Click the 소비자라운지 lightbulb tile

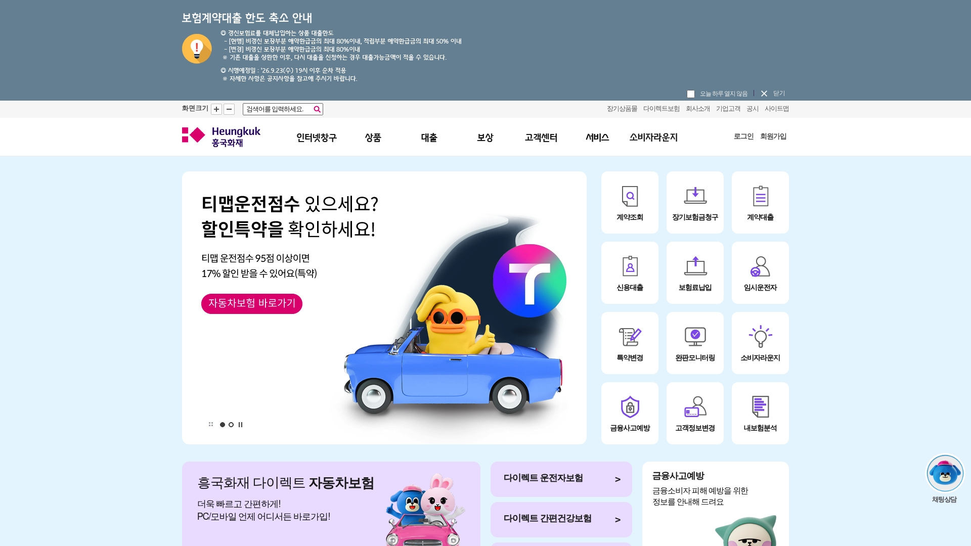click(760, 343)
